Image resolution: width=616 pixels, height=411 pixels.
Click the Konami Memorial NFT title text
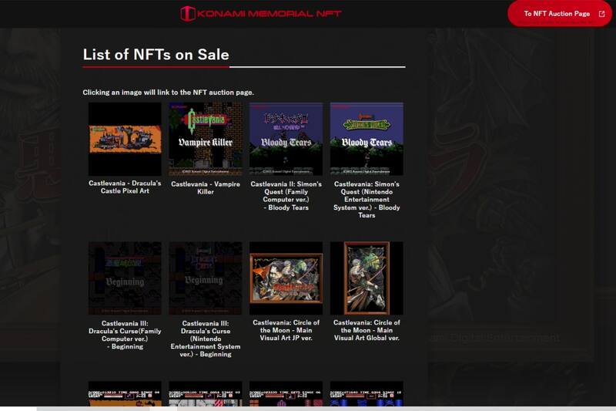pyautogui.click(x=269, y=13)
